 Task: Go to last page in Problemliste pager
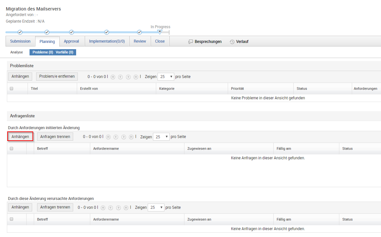point(136,77)
